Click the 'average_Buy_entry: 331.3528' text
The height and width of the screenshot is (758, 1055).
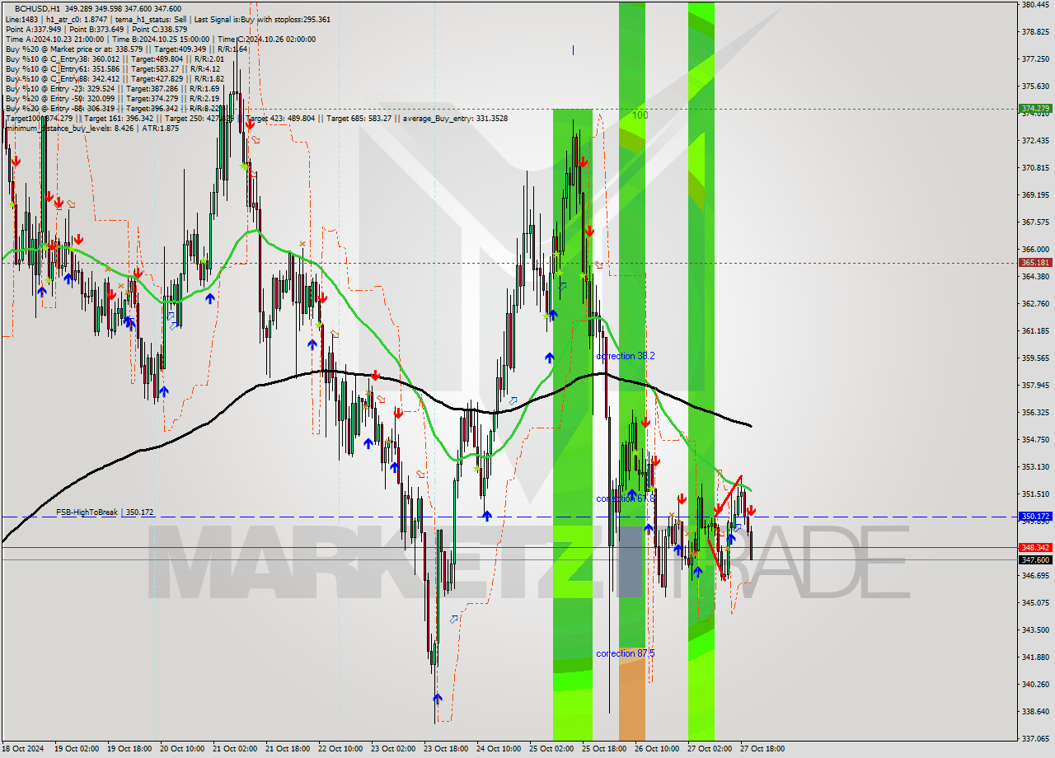[x=454, y=119]
